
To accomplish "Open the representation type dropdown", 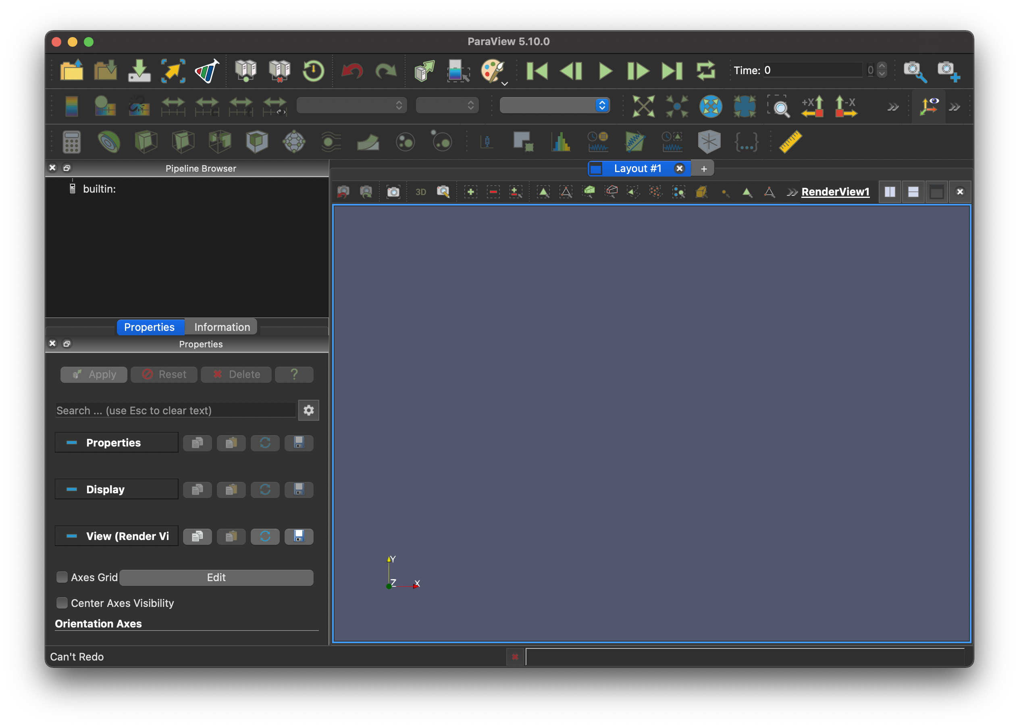I will (x=554, y=105).
